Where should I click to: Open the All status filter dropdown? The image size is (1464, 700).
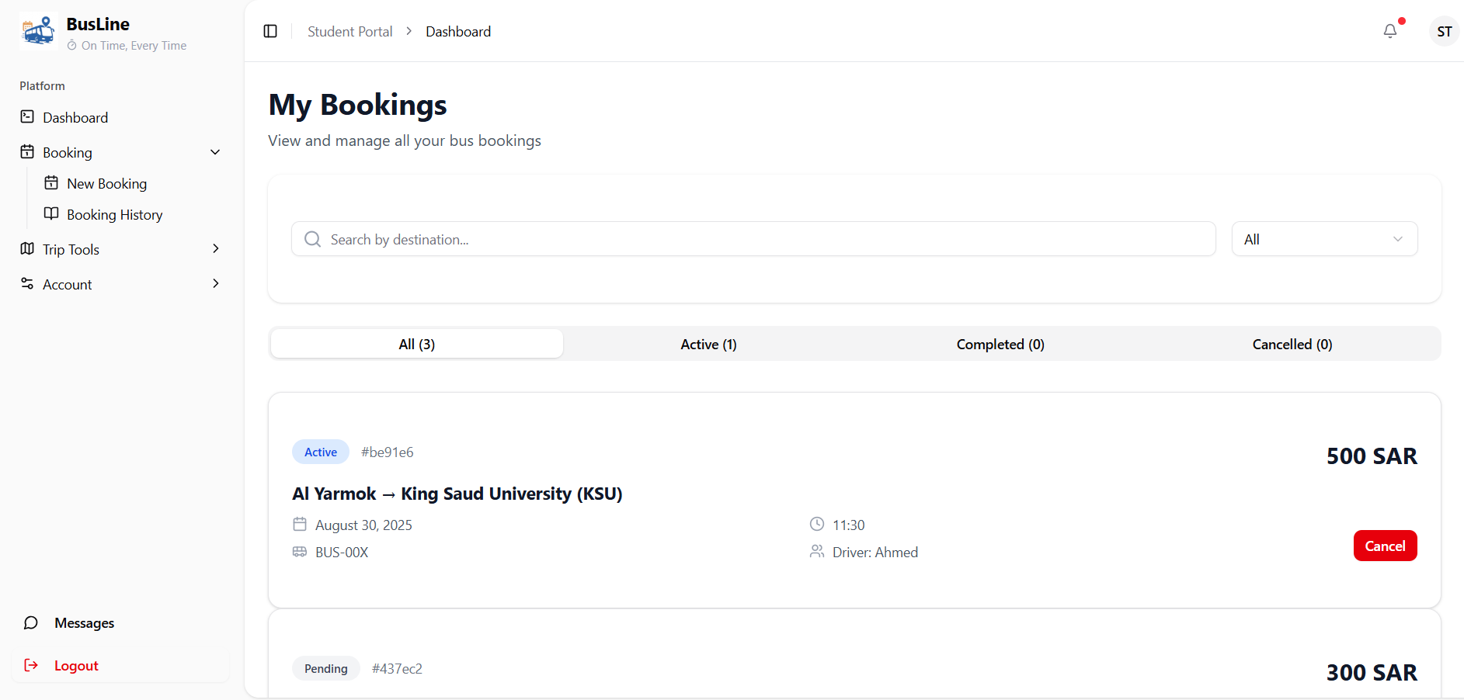1324,239
